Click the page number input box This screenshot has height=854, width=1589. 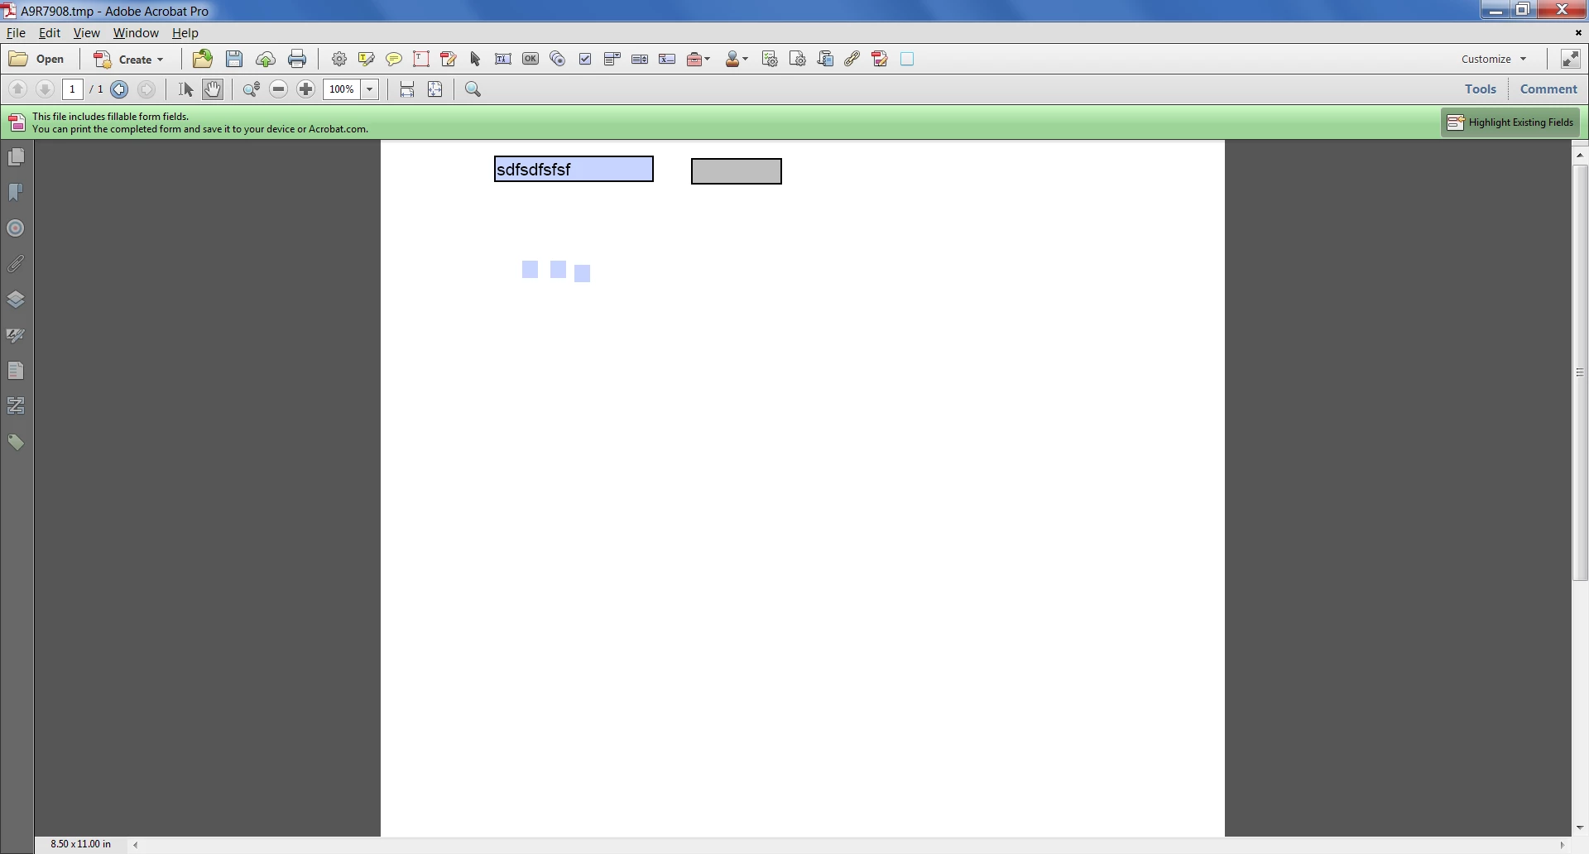click(73, 89)
